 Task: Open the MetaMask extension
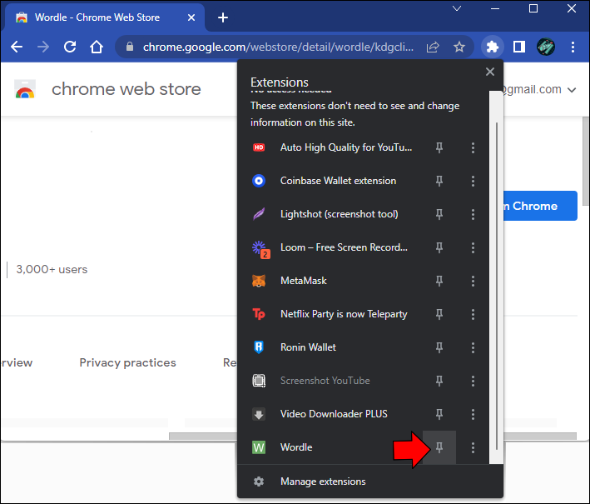coord(304,281)
